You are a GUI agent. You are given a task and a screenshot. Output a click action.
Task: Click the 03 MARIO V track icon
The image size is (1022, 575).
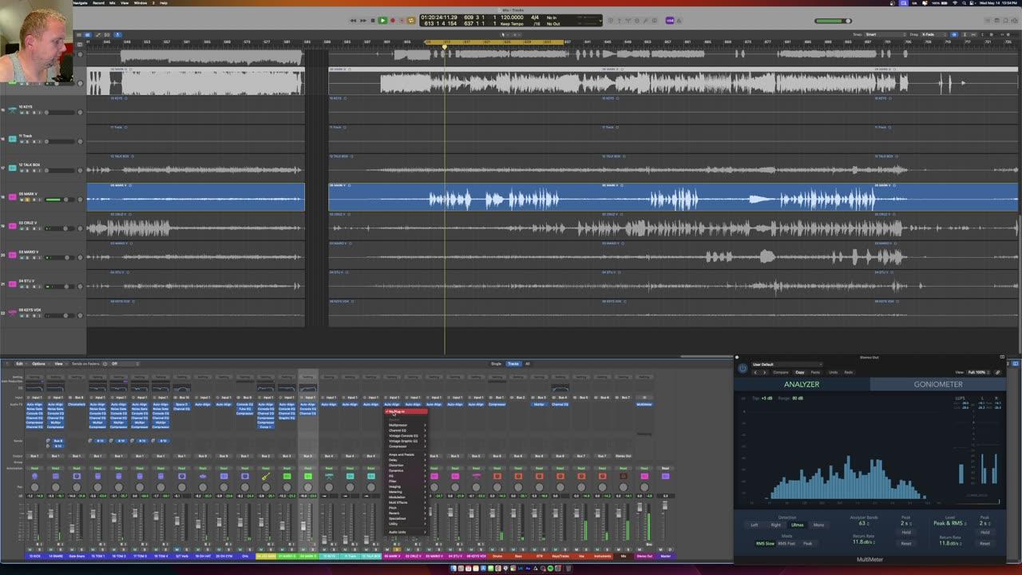tap(12, 255)
